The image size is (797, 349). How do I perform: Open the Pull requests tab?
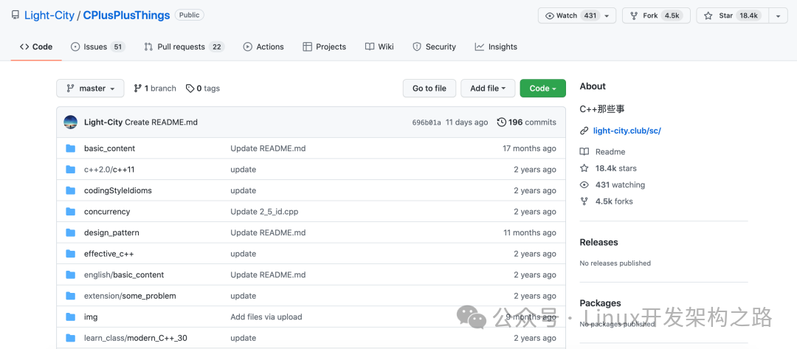(184, 46)
